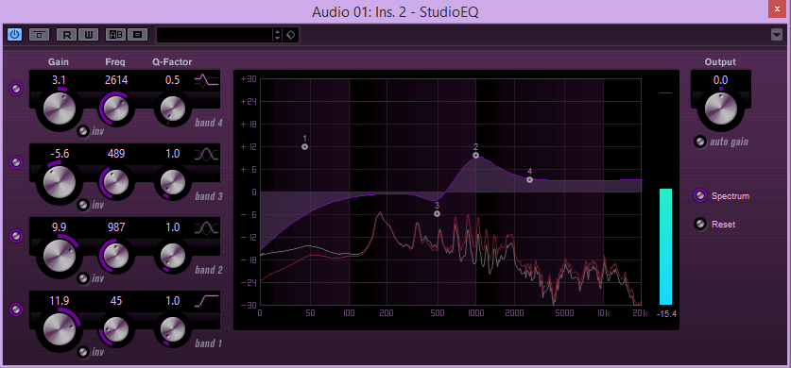Change band 4 filter type shelf icon
The image size is (791, 368).
click(x=207, y=80)
